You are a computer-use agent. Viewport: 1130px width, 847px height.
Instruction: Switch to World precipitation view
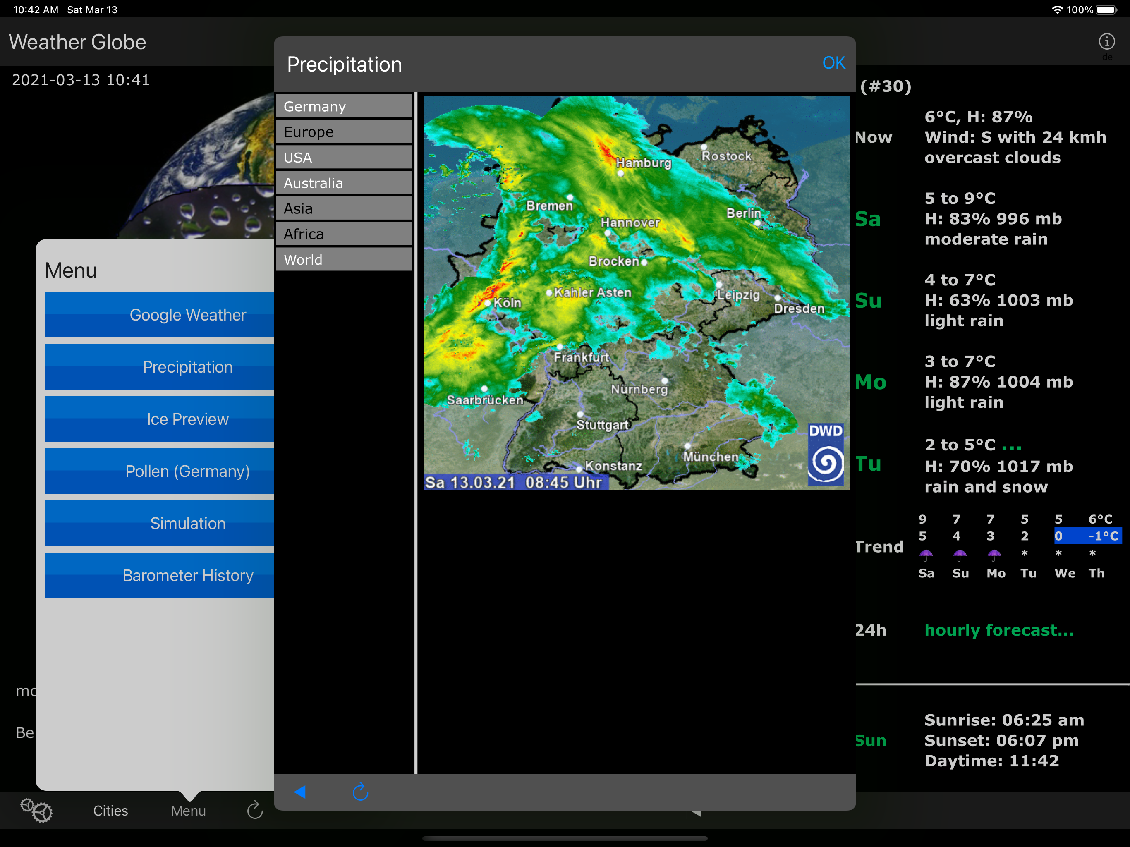point(344,259)
